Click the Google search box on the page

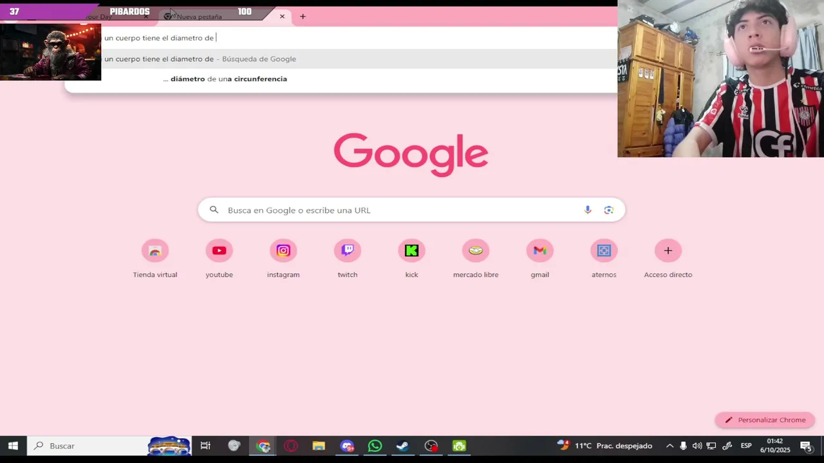click(x=411, y=210)
